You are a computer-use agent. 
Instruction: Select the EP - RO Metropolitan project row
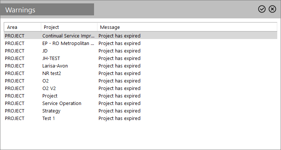(140, 43)
